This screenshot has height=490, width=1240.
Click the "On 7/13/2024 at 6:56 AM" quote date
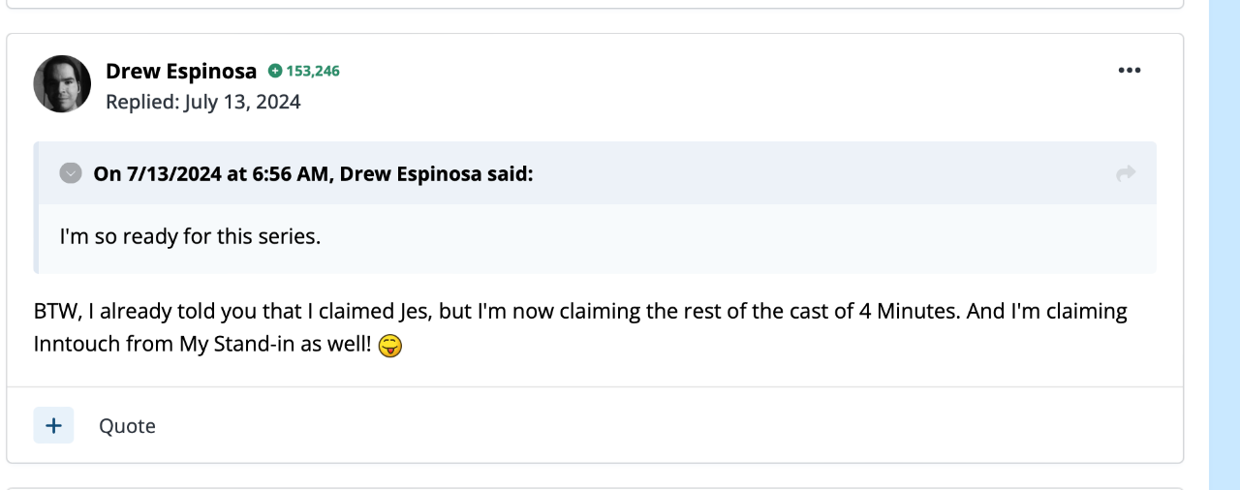pyautogui.click(x=213, y=173)
